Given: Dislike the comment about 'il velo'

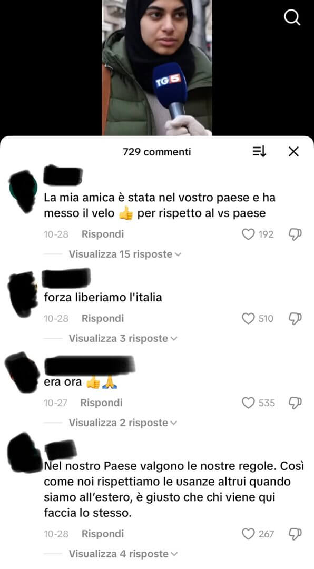Looking at the screenshot, I should [295, 235].
